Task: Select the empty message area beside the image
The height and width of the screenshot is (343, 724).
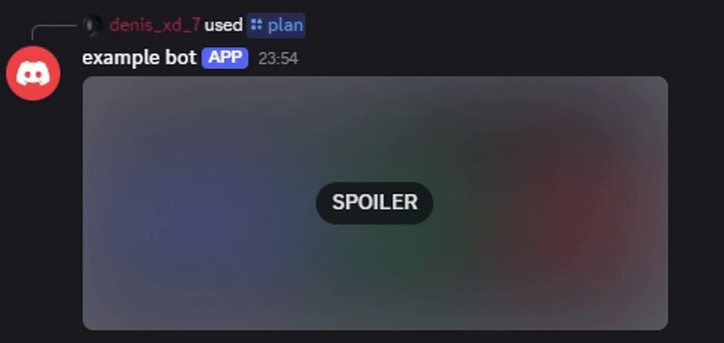Action: pyautogui.click(x=696, y=203)
